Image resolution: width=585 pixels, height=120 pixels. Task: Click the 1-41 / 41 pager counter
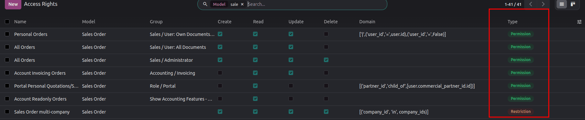[x=513, y=5]
